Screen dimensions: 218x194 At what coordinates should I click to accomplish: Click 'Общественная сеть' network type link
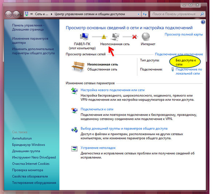(102, 69)
